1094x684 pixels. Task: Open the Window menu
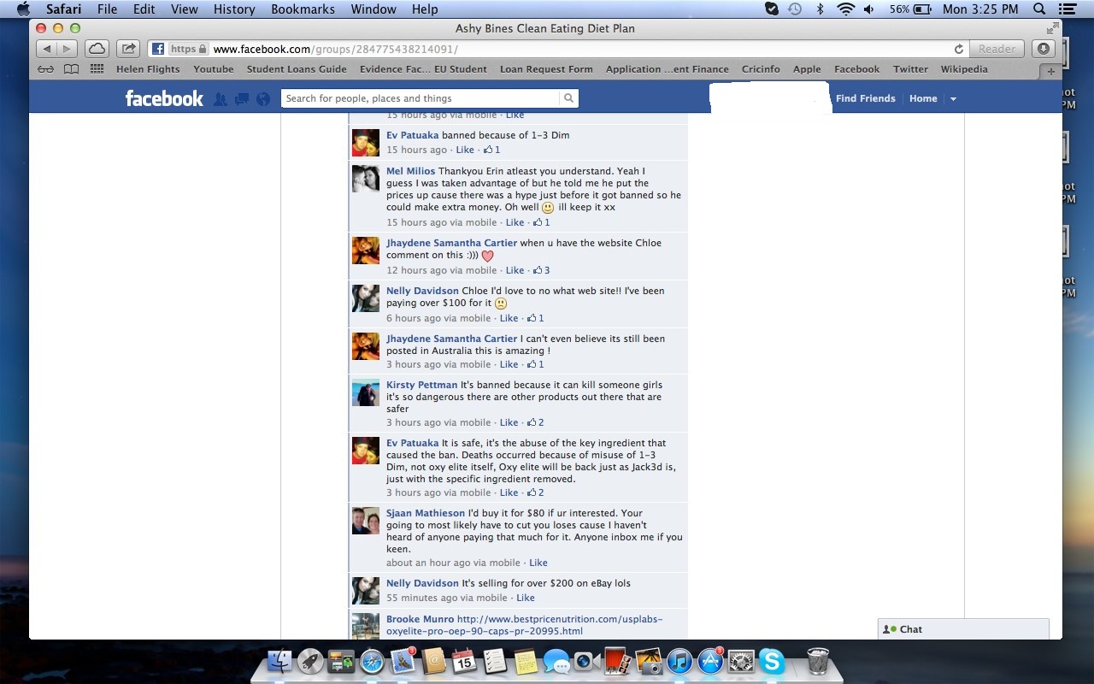373,9
